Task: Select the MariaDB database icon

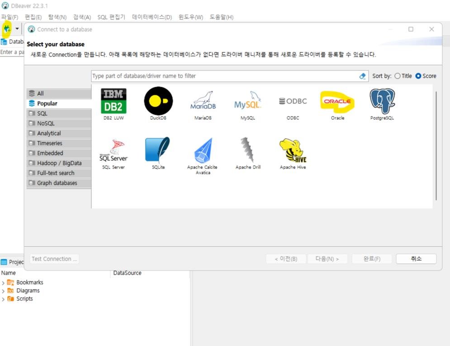Action: 203,101
